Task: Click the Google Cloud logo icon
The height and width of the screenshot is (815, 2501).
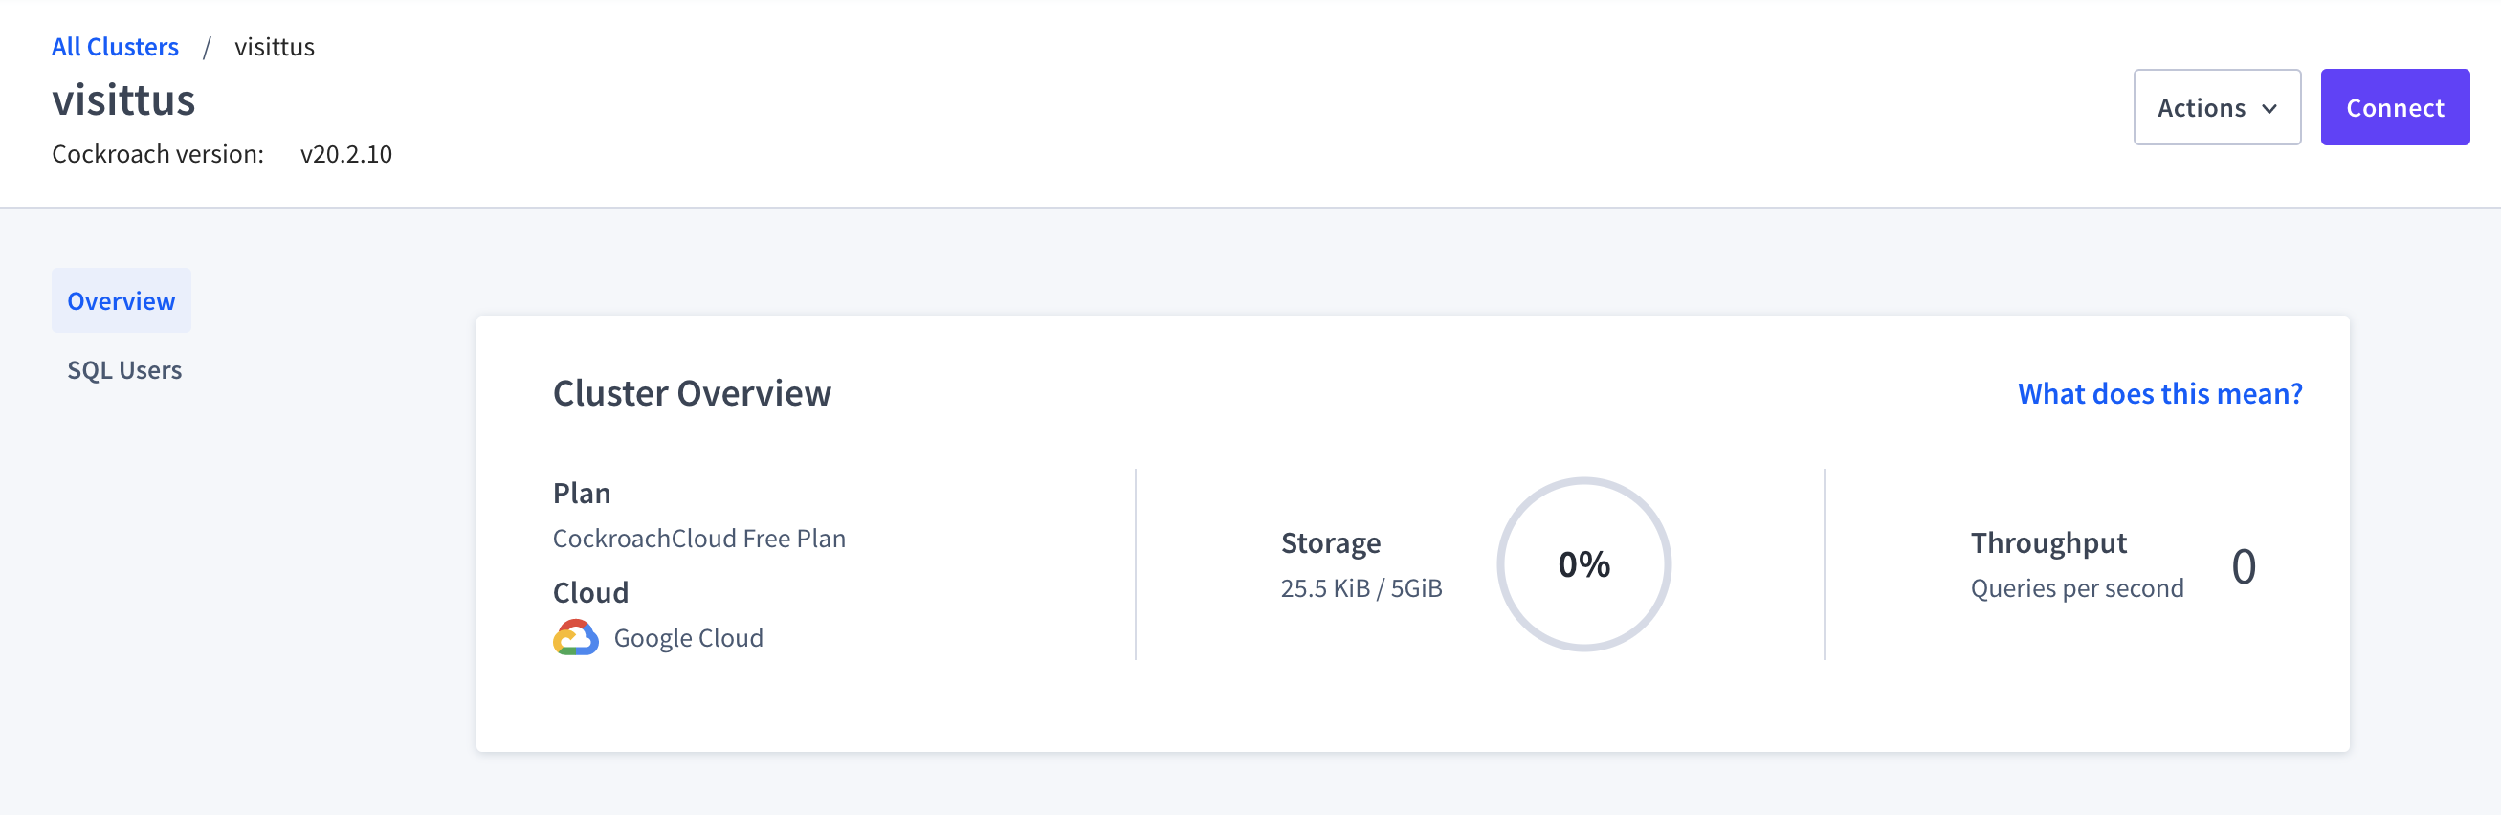Action: (576, 637)
